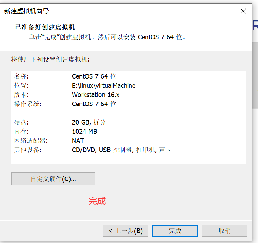Select network adapter value NAT

(78, 141)
